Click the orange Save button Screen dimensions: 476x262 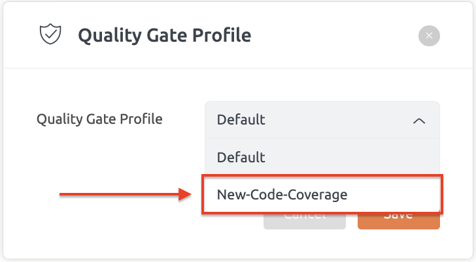pyautogui.click(x=399, y=222)
